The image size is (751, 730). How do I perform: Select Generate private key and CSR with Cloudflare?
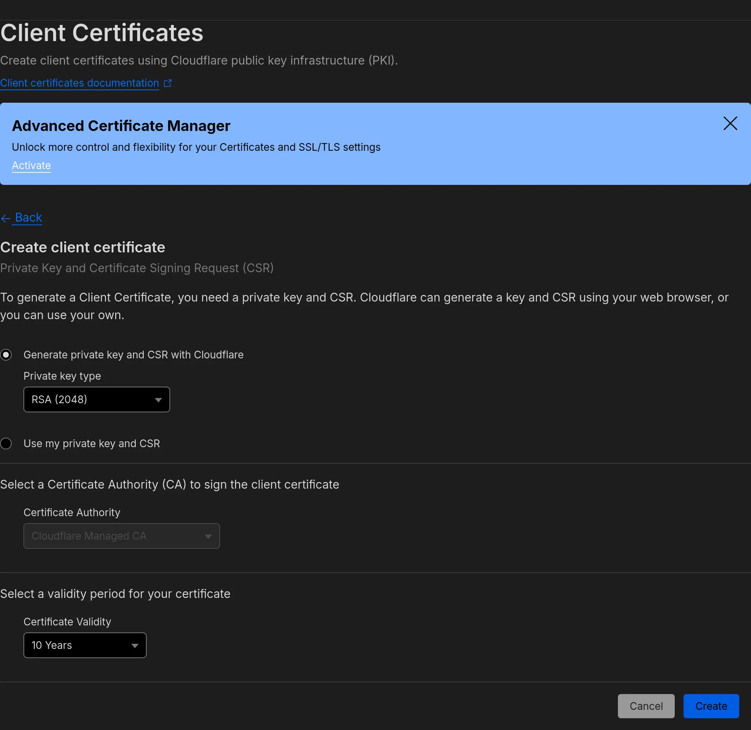[6, 355]
